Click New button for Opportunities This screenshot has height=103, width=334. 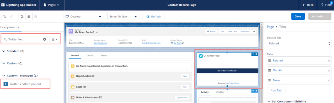[x=185, y=76]
